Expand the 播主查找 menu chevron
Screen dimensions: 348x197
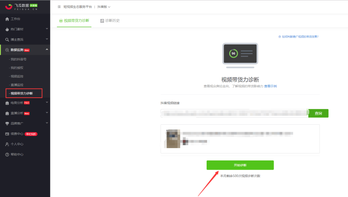(x=47, y=39)
